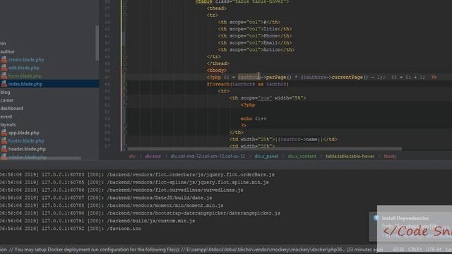Click the jquery.flot.orderBars.js log line
Screen dimensions: 452x254
tap(137, 174)
